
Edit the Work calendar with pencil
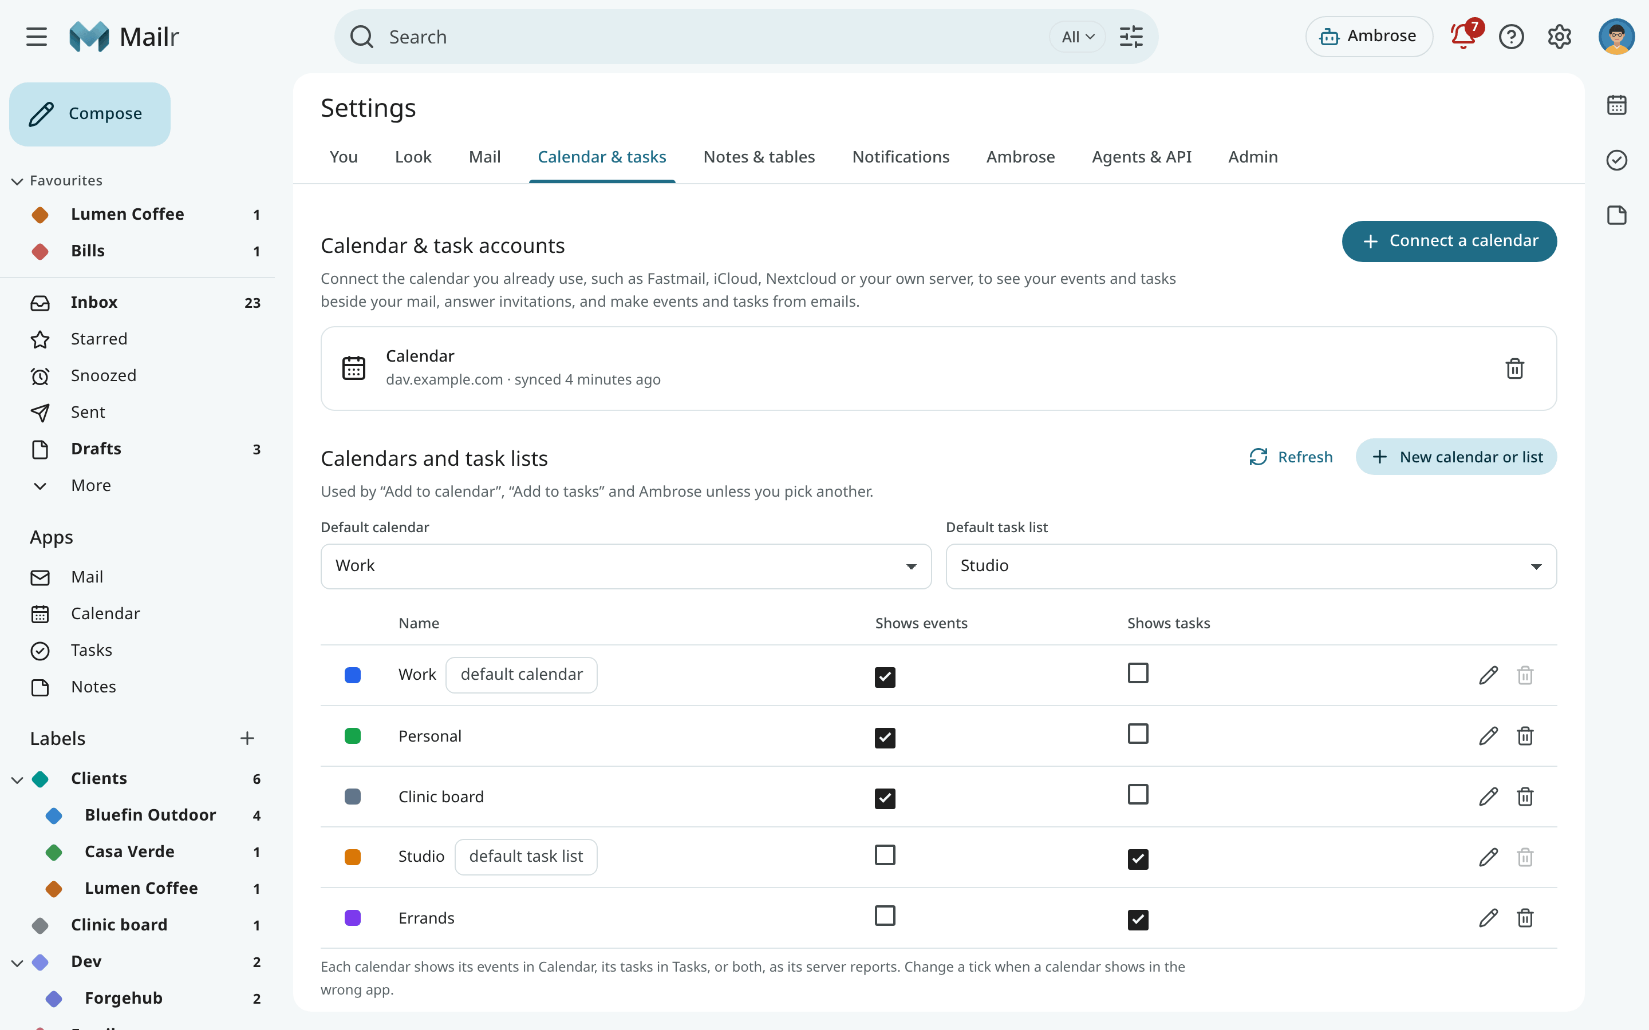[1488, 675]
